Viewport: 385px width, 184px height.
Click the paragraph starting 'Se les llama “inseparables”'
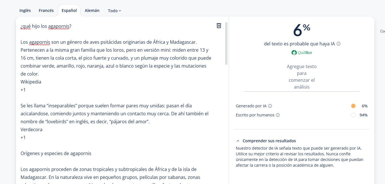pos(114,114)
